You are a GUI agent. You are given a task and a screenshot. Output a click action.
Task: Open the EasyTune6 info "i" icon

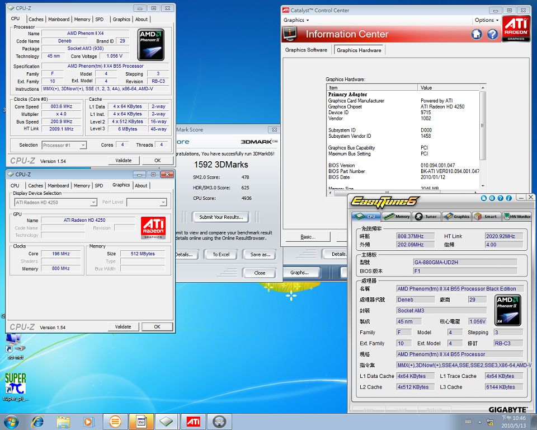[508, 198]
